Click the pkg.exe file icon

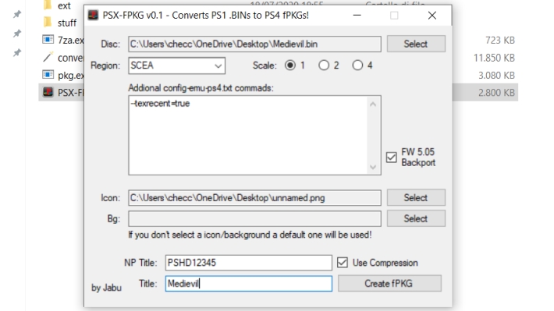[48, 75]
